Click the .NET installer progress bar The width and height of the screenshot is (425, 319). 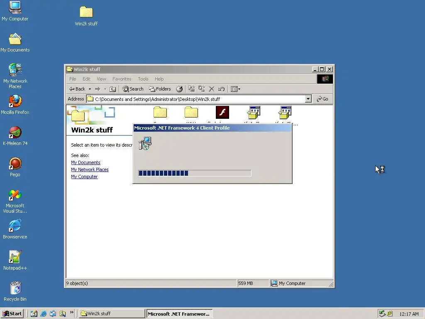point(195,173)
